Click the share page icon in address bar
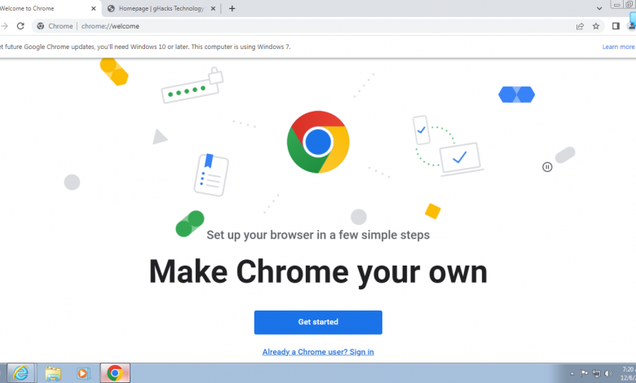This screenshot has width=636, height=383. [580, 26]
